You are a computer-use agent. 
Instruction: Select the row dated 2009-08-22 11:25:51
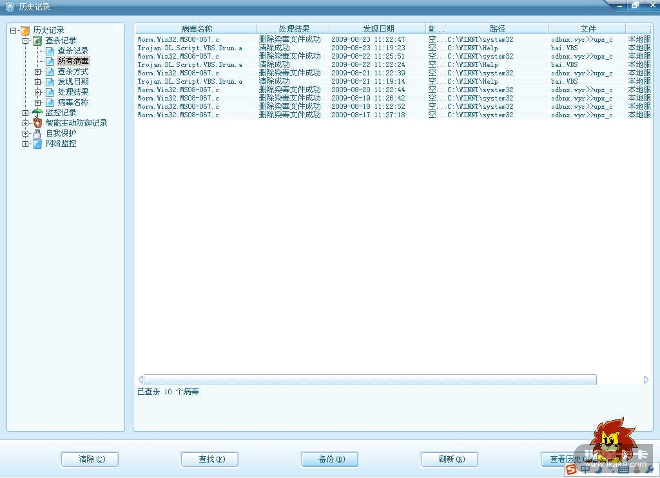point(393,57)
